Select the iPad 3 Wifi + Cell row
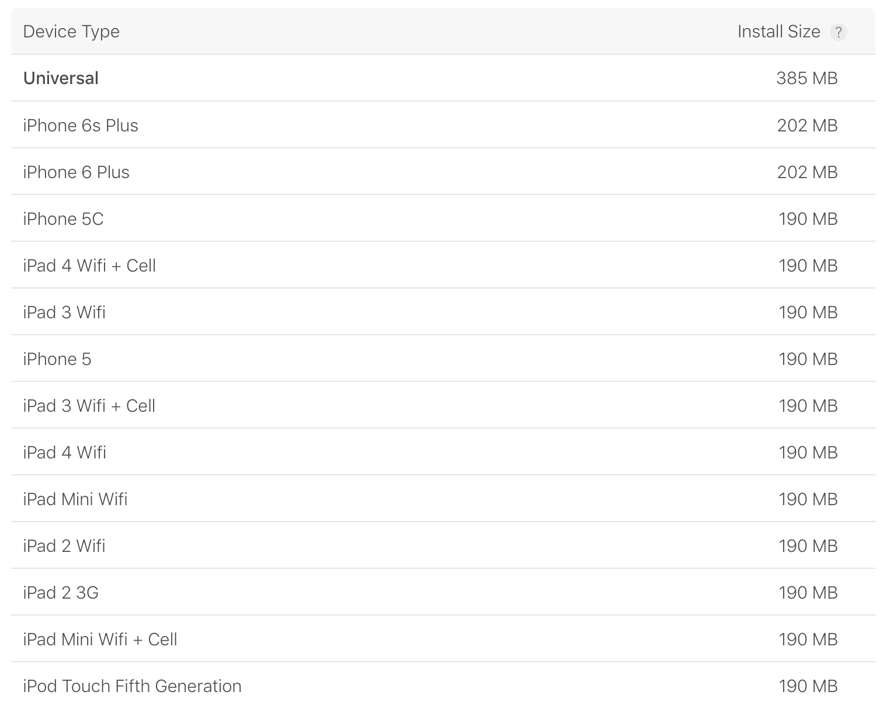Screen dimensions: 883x716 point(443,405)
